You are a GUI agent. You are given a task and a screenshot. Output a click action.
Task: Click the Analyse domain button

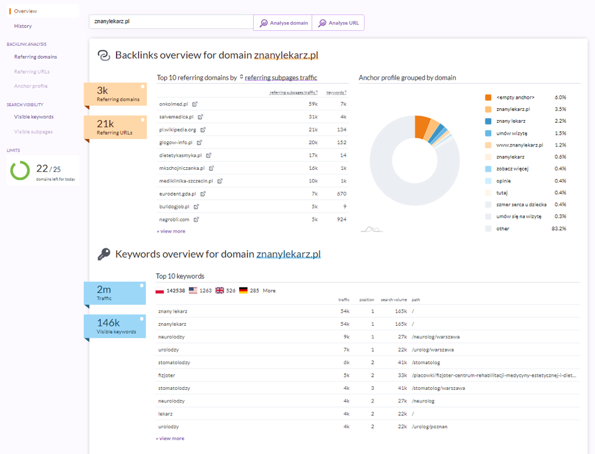(283, 23)
